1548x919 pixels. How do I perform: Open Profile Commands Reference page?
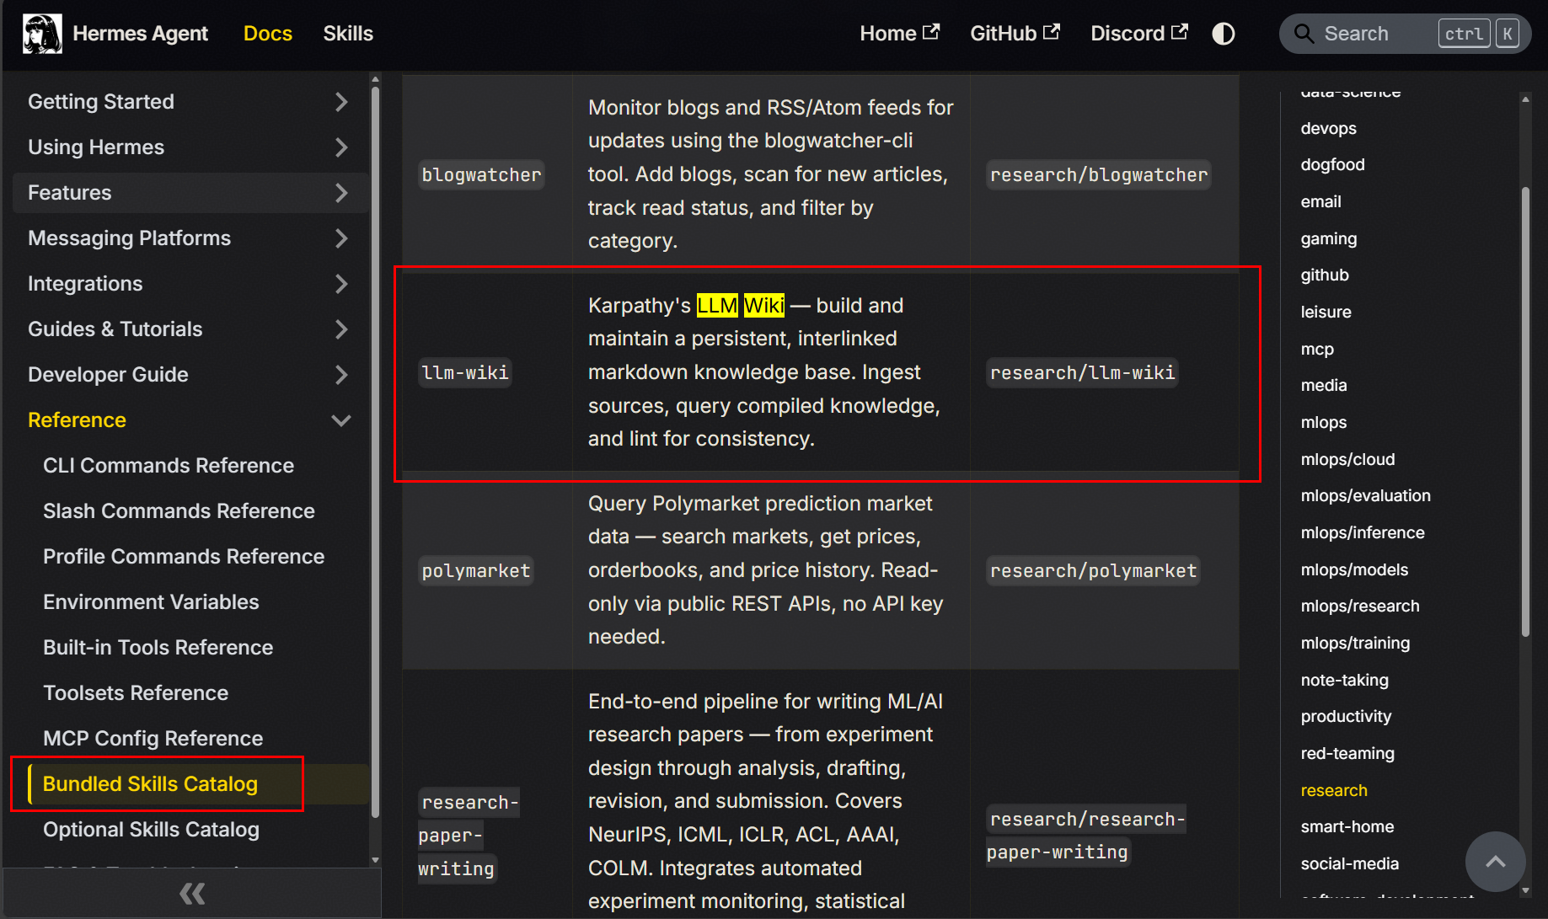(x=184, y=557)
